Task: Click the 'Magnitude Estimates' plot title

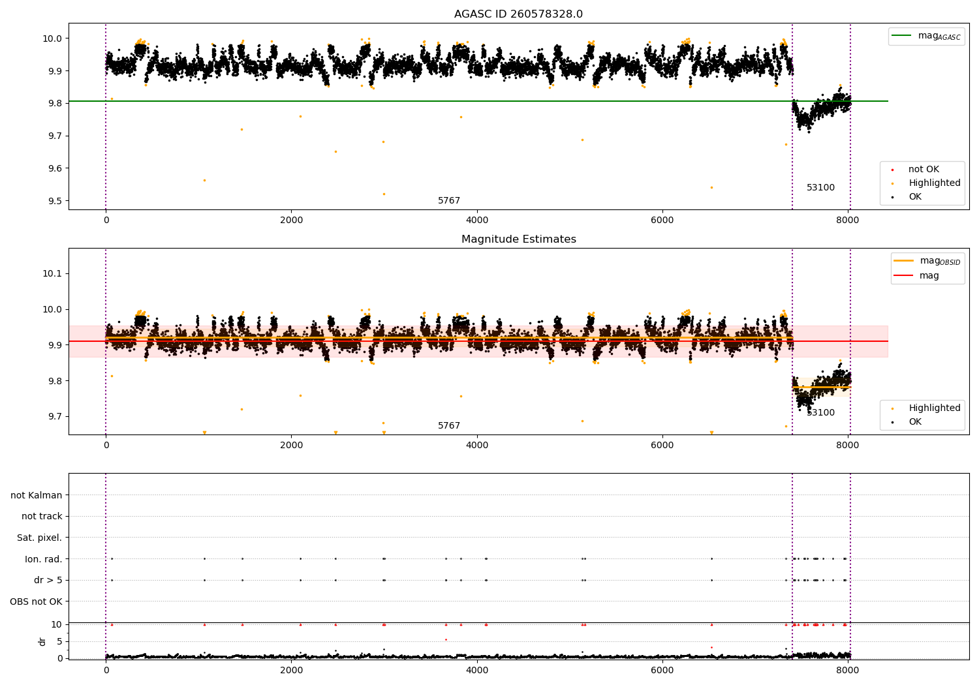Action: point(518,239)
